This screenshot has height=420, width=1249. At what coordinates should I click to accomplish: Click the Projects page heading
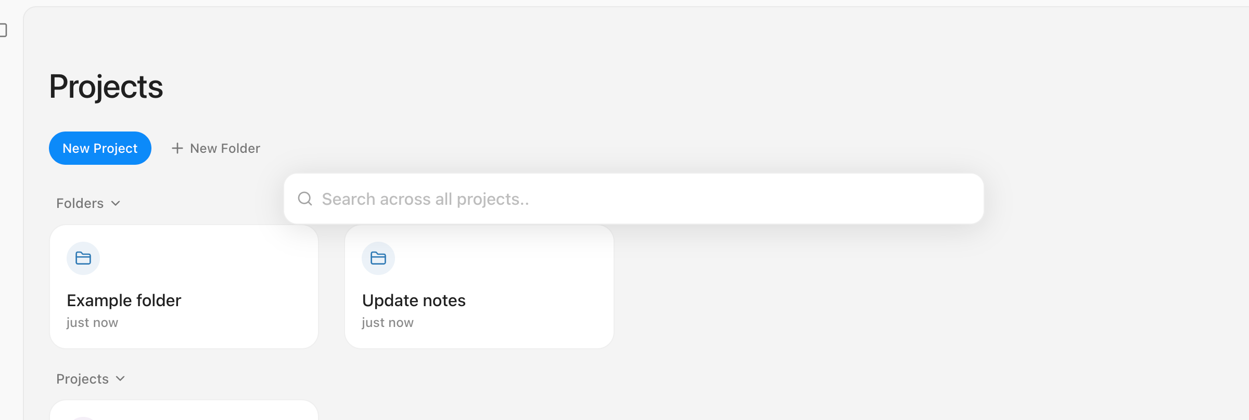coord(106,86)
